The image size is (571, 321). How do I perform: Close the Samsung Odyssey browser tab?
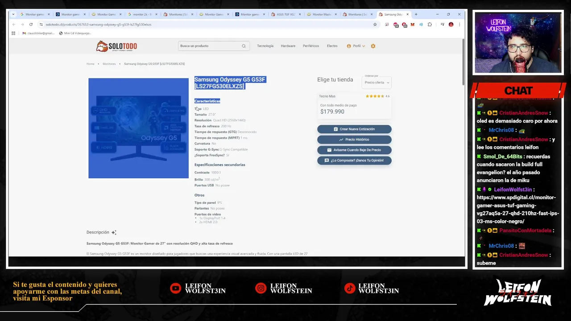407,14
